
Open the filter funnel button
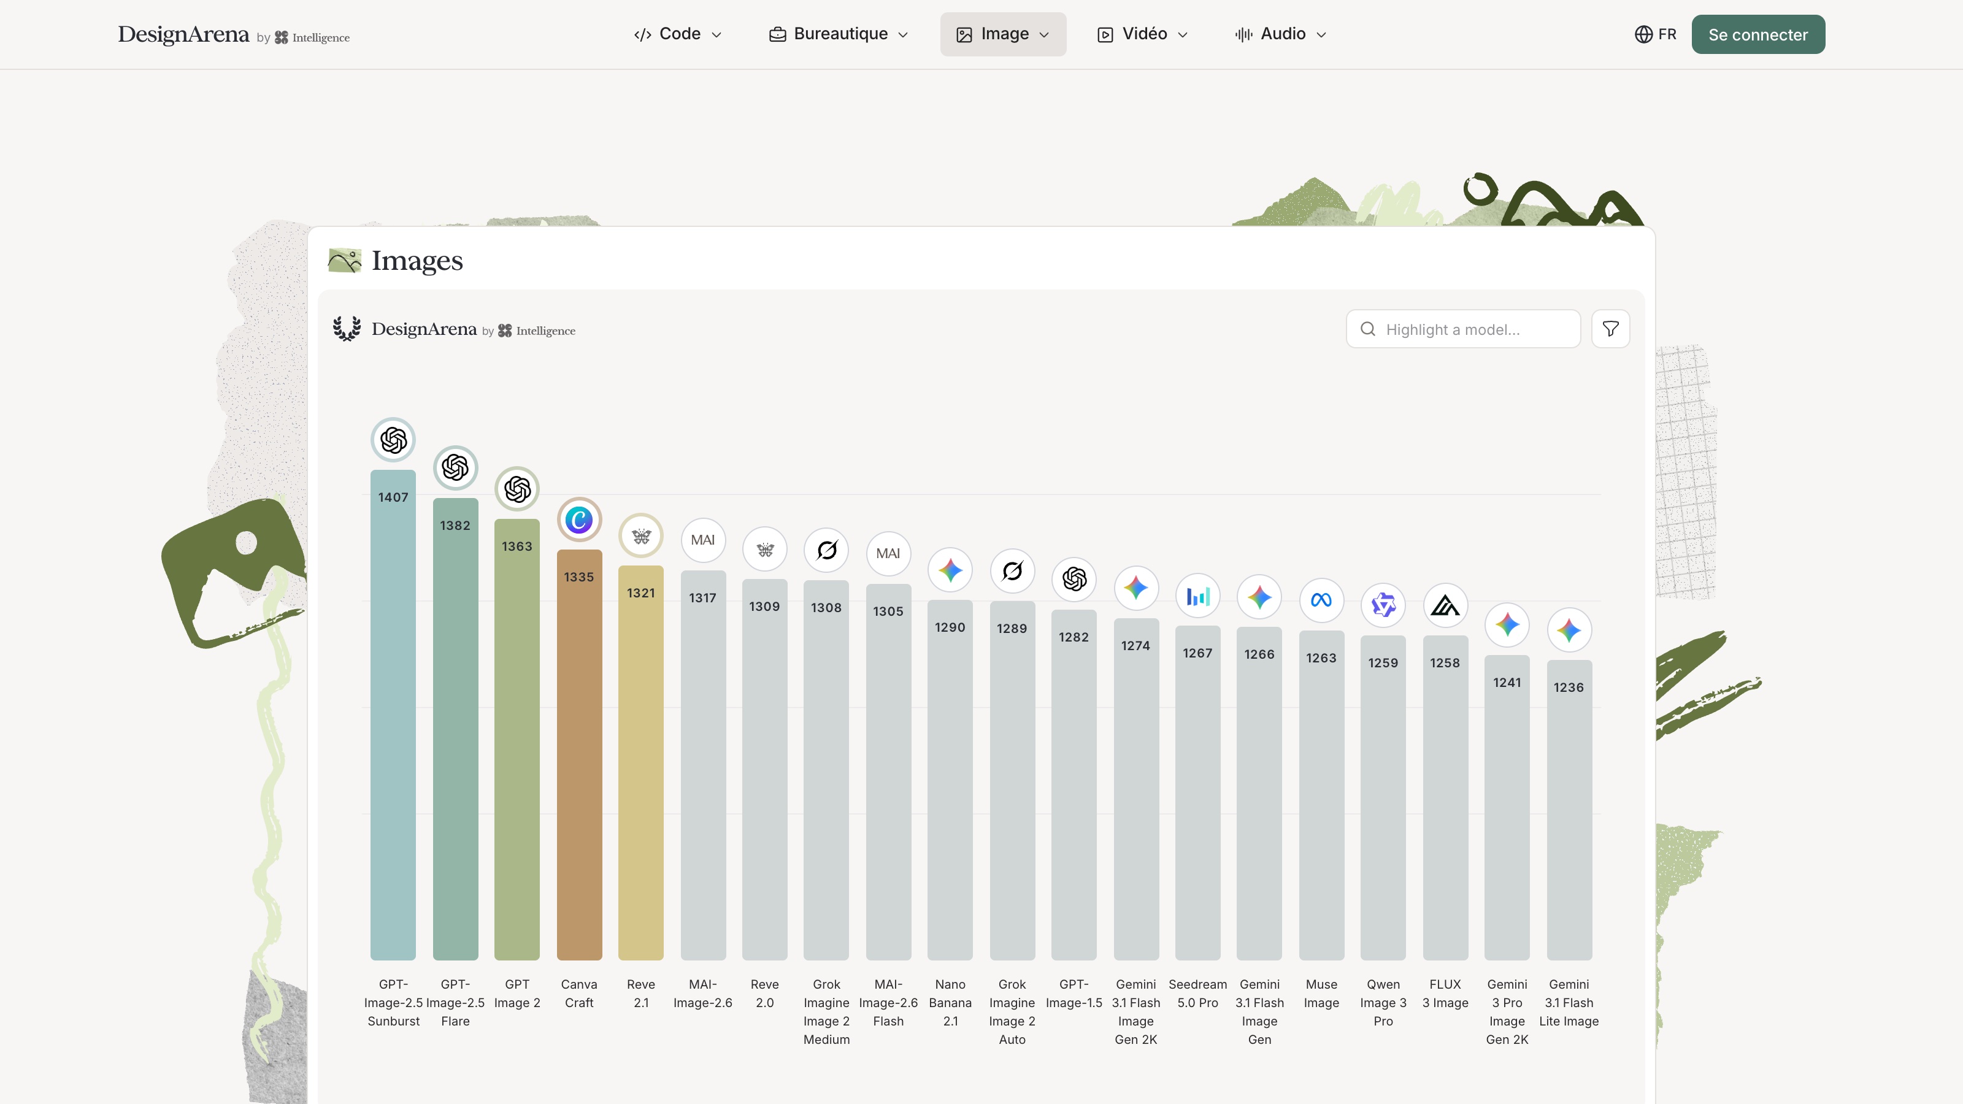tap(1610, 329)
